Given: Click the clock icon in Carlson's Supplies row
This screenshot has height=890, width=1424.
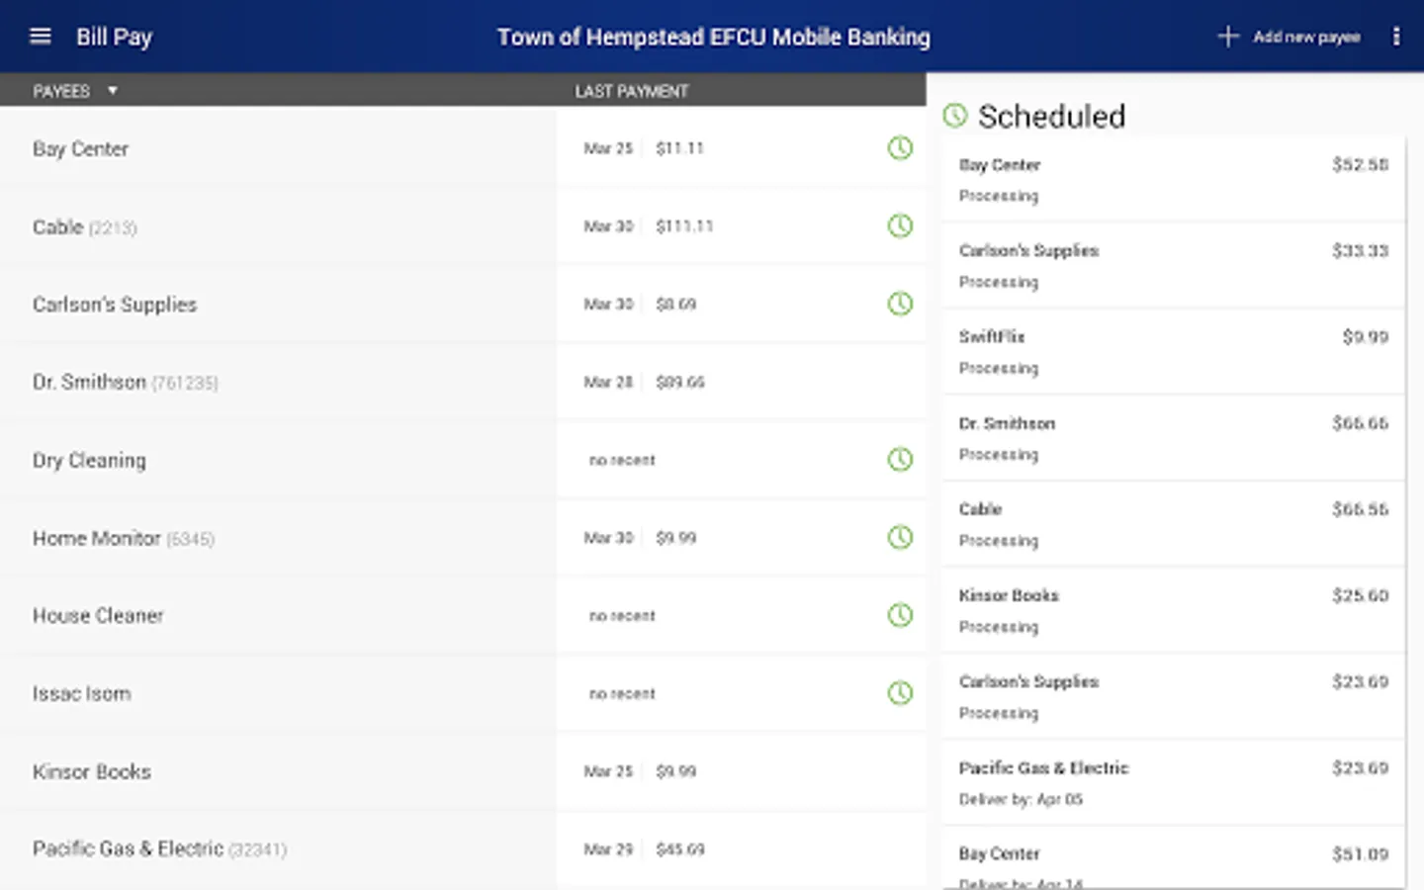Looking at the screenshot, I should pyautogui.click(x=900, y=304).
